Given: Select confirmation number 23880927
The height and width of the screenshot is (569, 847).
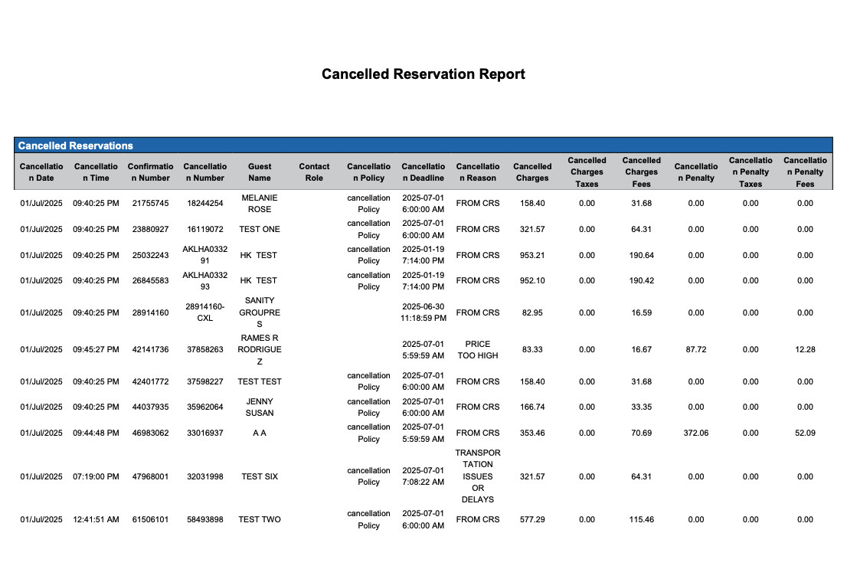Looking at the screenshot, I should (150, 229).
